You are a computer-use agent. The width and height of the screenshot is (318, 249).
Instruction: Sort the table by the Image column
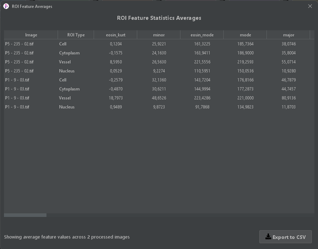[31, 35]
